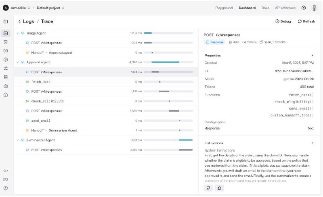Screen dimensions: 323x197
Task: Click the Handoff Approval agent icon
Action: point(27,53)
